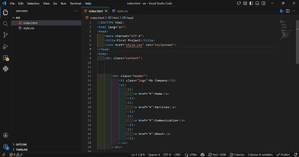
Task: Expand the TIMELINE section
Action: [22, 150]
